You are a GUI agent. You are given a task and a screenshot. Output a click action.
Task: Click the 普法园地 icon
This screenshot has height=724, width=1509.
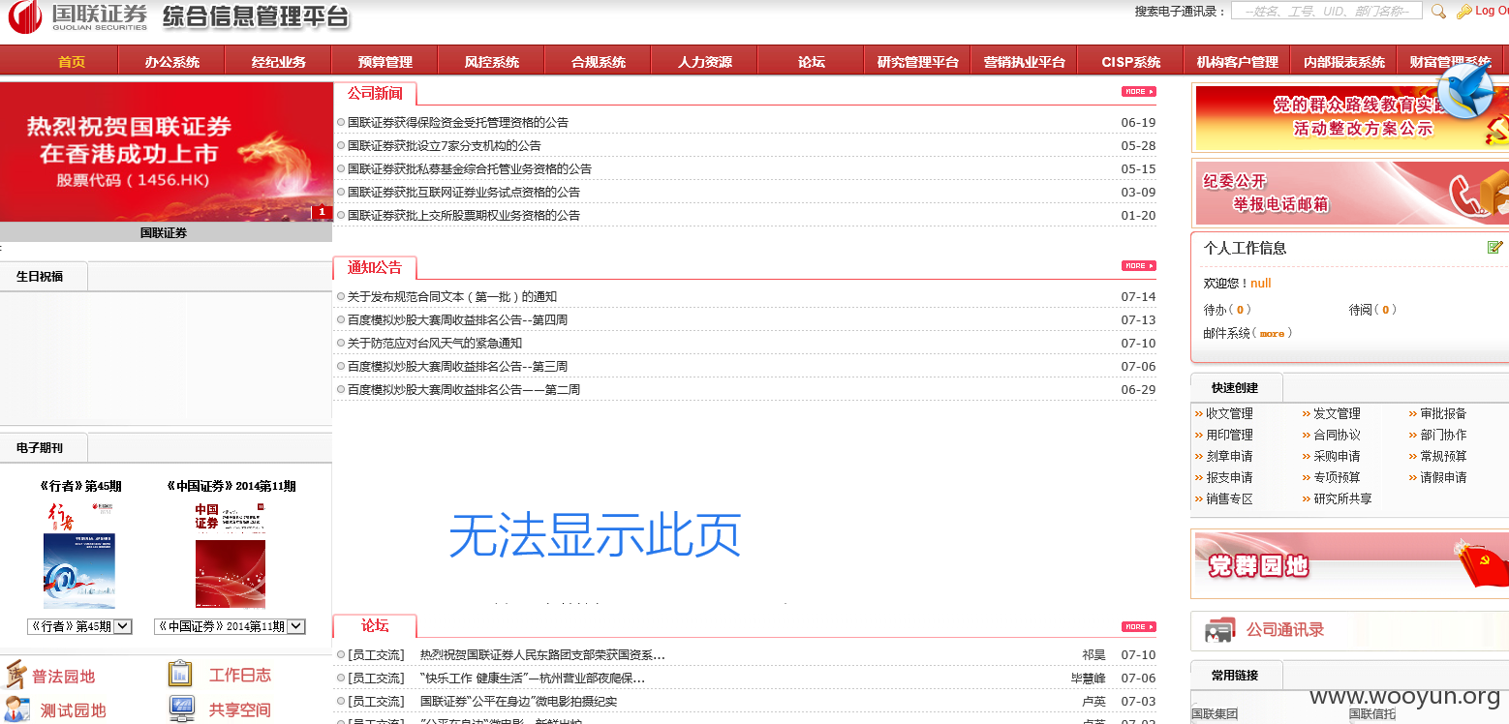pyautogui.click(x=15, y=674)
